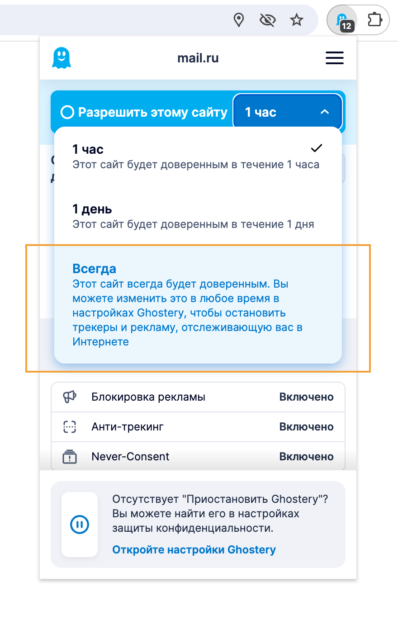The image size is (398, 624).
Task: Click the mail.ru domain title
Action: (x=198, y=58)
